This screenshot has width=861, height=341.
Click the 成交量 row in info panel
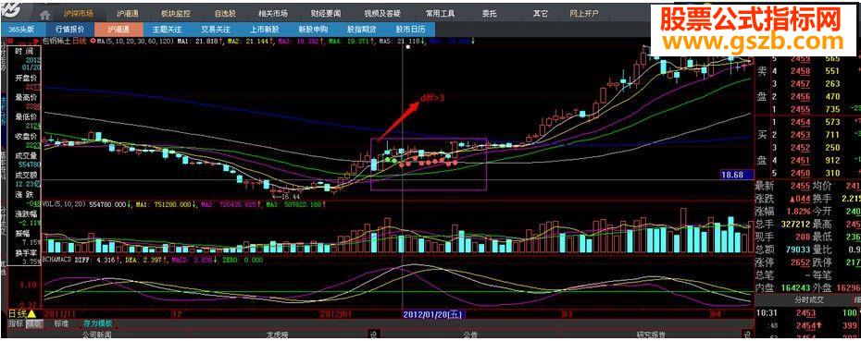tap(25, 160)
